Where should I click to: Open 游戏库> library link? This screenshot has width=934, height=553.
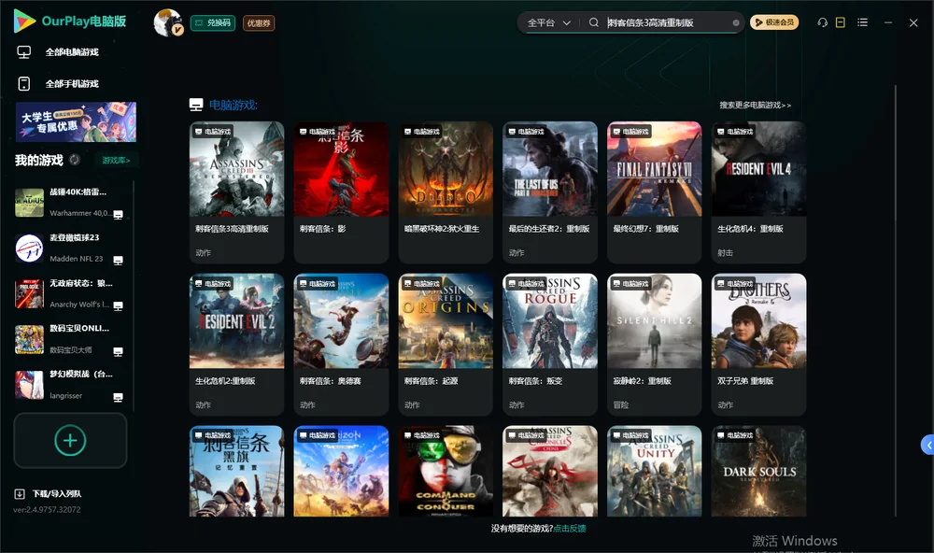[116, 160]
